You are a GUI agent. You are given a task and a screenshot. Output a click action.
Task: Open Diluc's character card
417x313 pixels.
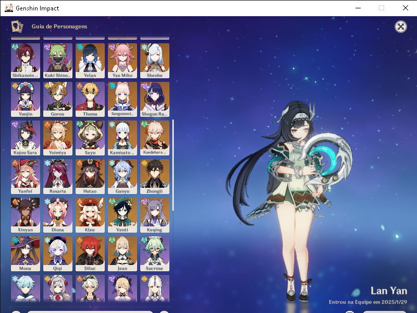90,254
